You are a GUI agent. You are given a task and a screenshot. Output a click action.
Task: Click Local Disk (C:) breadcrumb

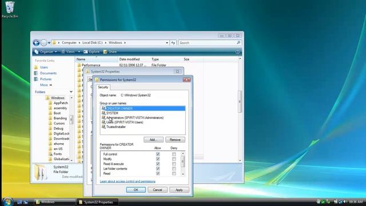pos(93,43)
